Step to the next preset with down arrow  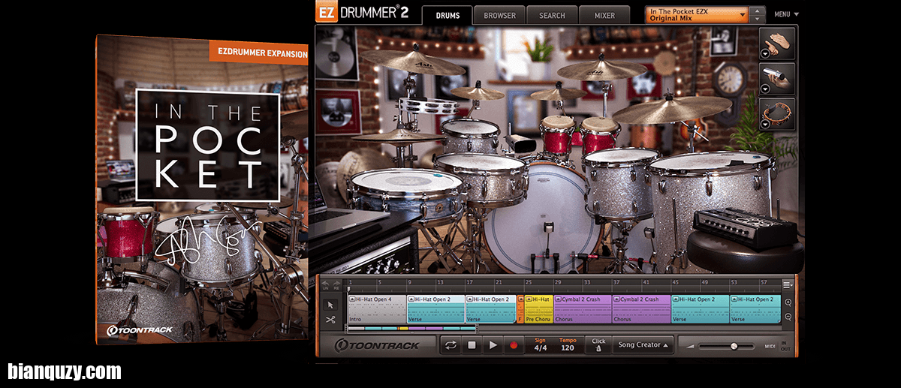coord(758,18)
